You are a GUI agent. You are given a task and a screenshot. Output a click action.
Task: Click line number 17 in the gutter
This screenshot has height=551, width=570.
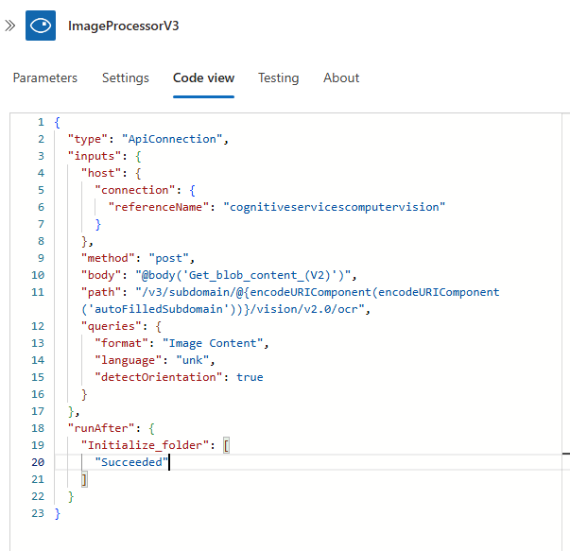pos(38,411)
